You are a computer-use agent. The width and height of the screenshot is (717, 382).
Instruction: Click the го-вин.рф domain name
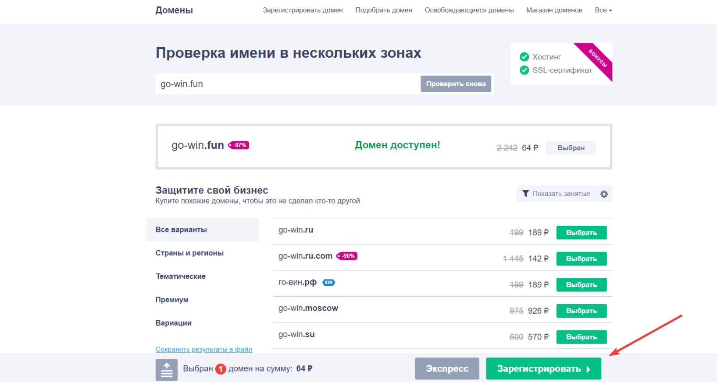click(x=297, y=282)
